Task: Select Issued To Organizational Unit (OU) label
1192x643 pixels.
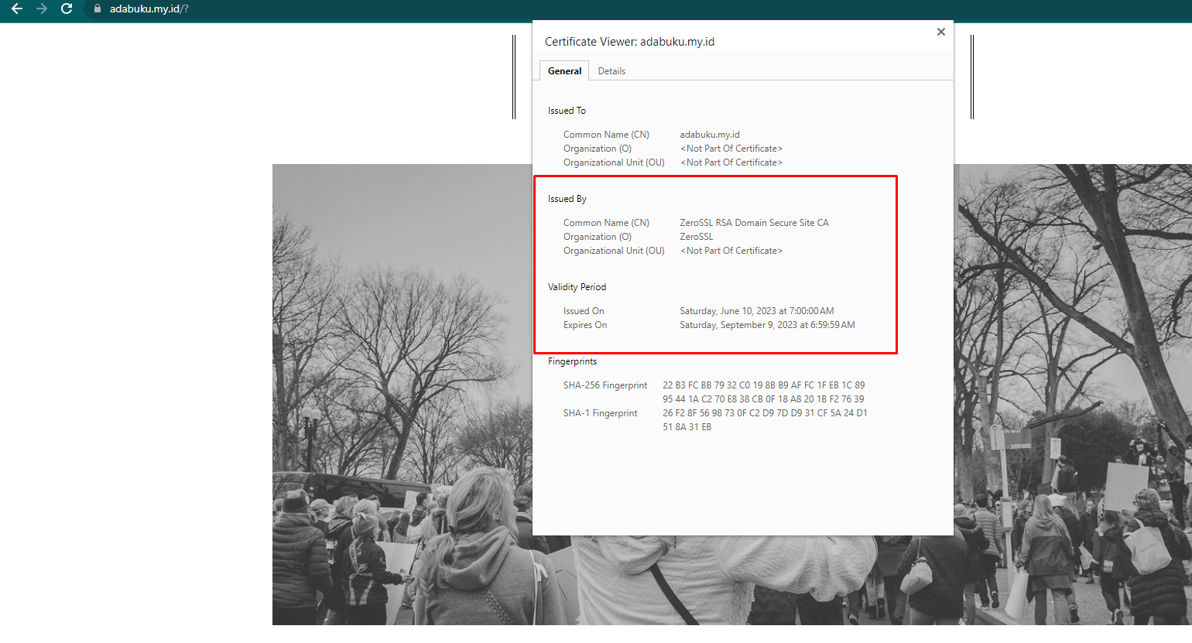Action: click(x=614, y=162)
